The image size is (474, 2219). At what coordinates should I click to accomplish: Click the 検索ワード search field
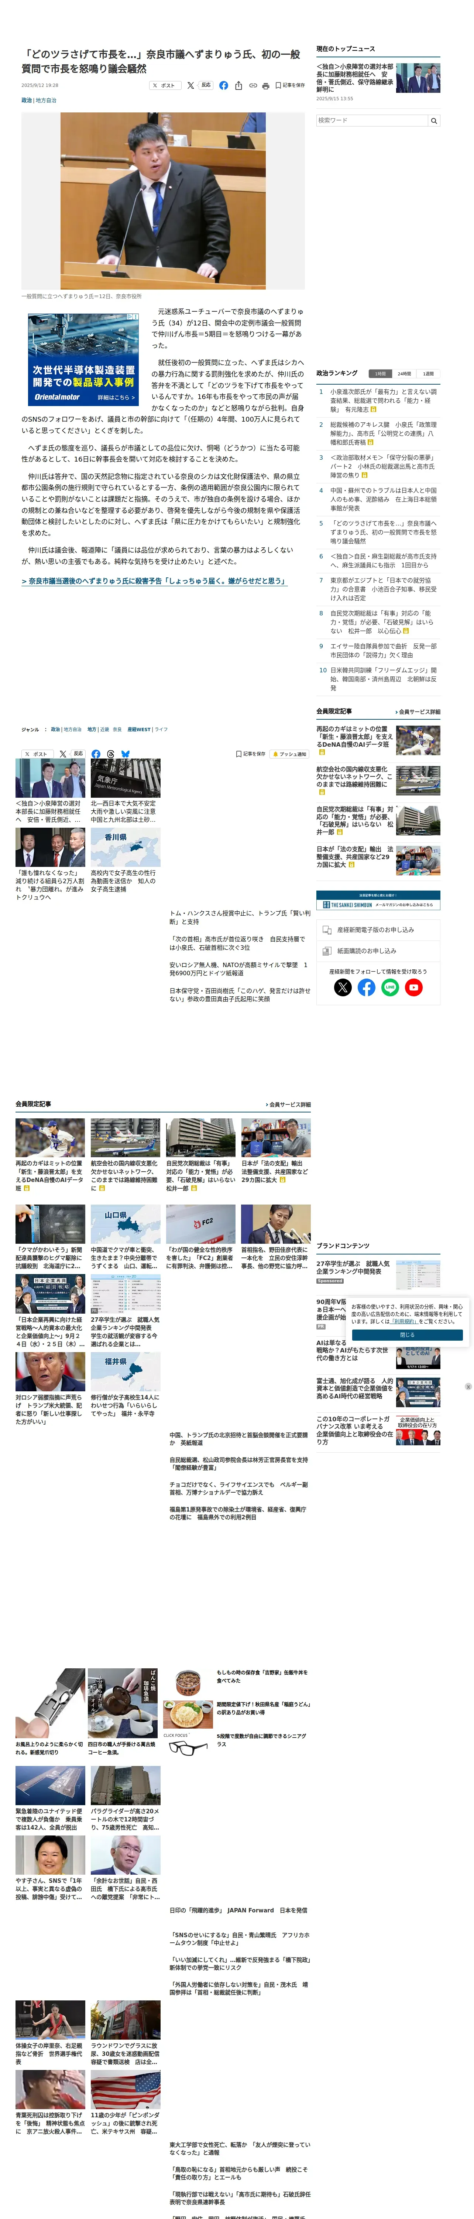[372, 121]
